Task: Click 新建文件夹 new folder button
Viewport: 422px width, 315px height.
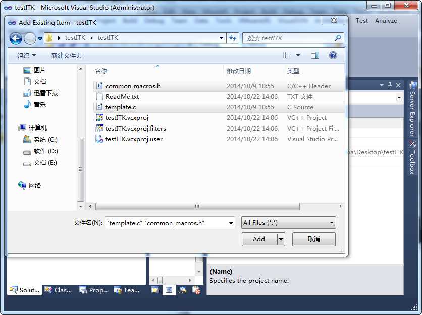Action: coord(67,55)
